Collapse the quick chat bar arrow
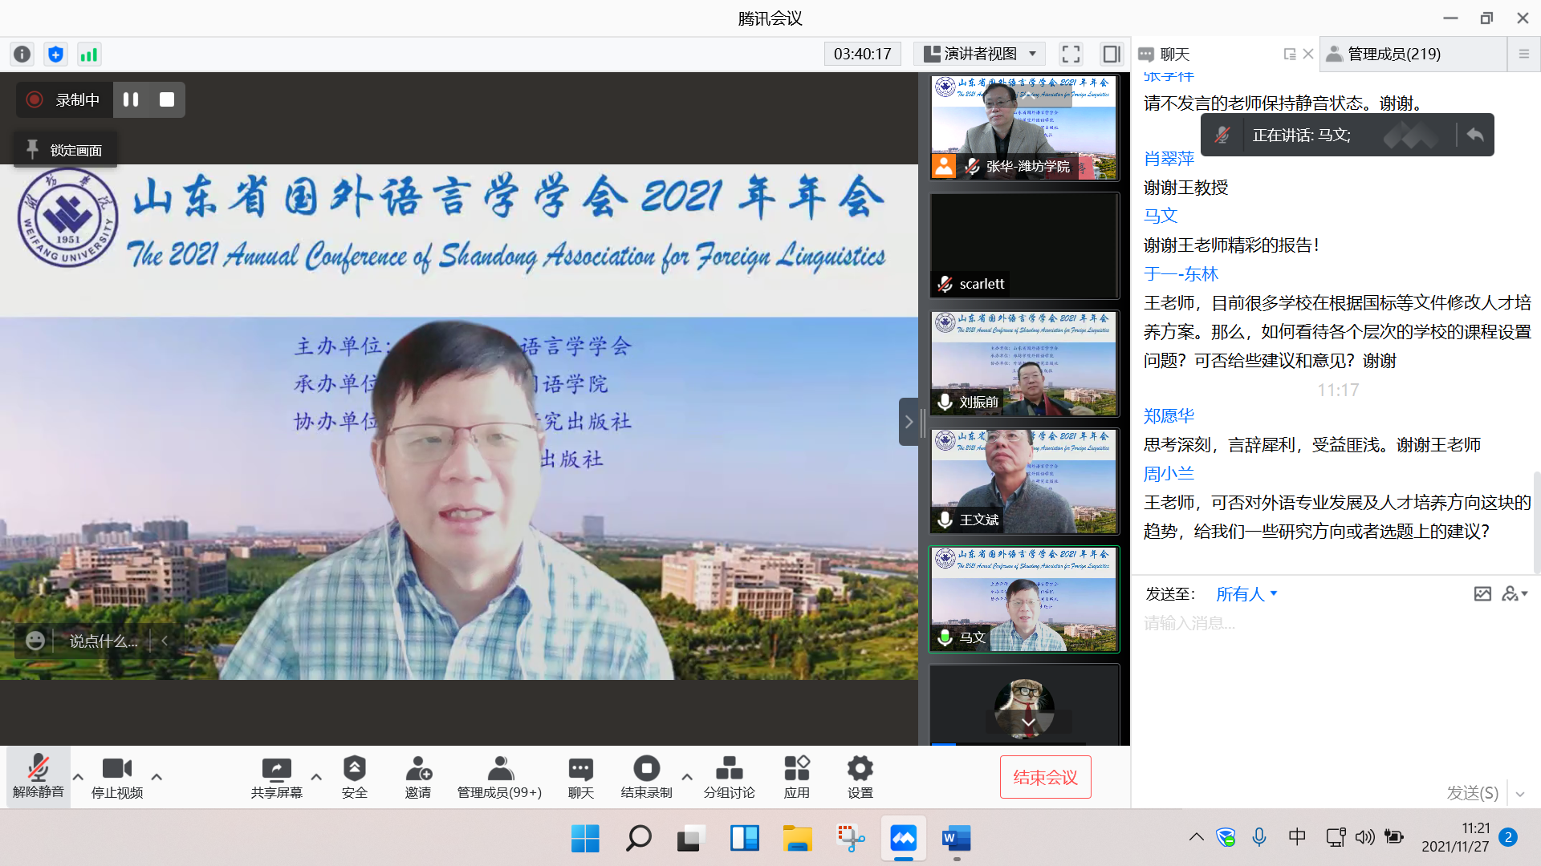The image size is (1541, 866). click(165, 641)
